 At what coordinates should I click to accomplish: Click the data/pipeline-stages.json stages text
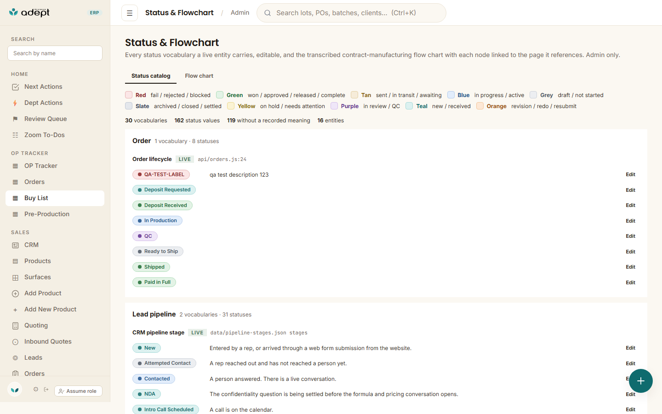pyautogui.click(x=259, y=333)
